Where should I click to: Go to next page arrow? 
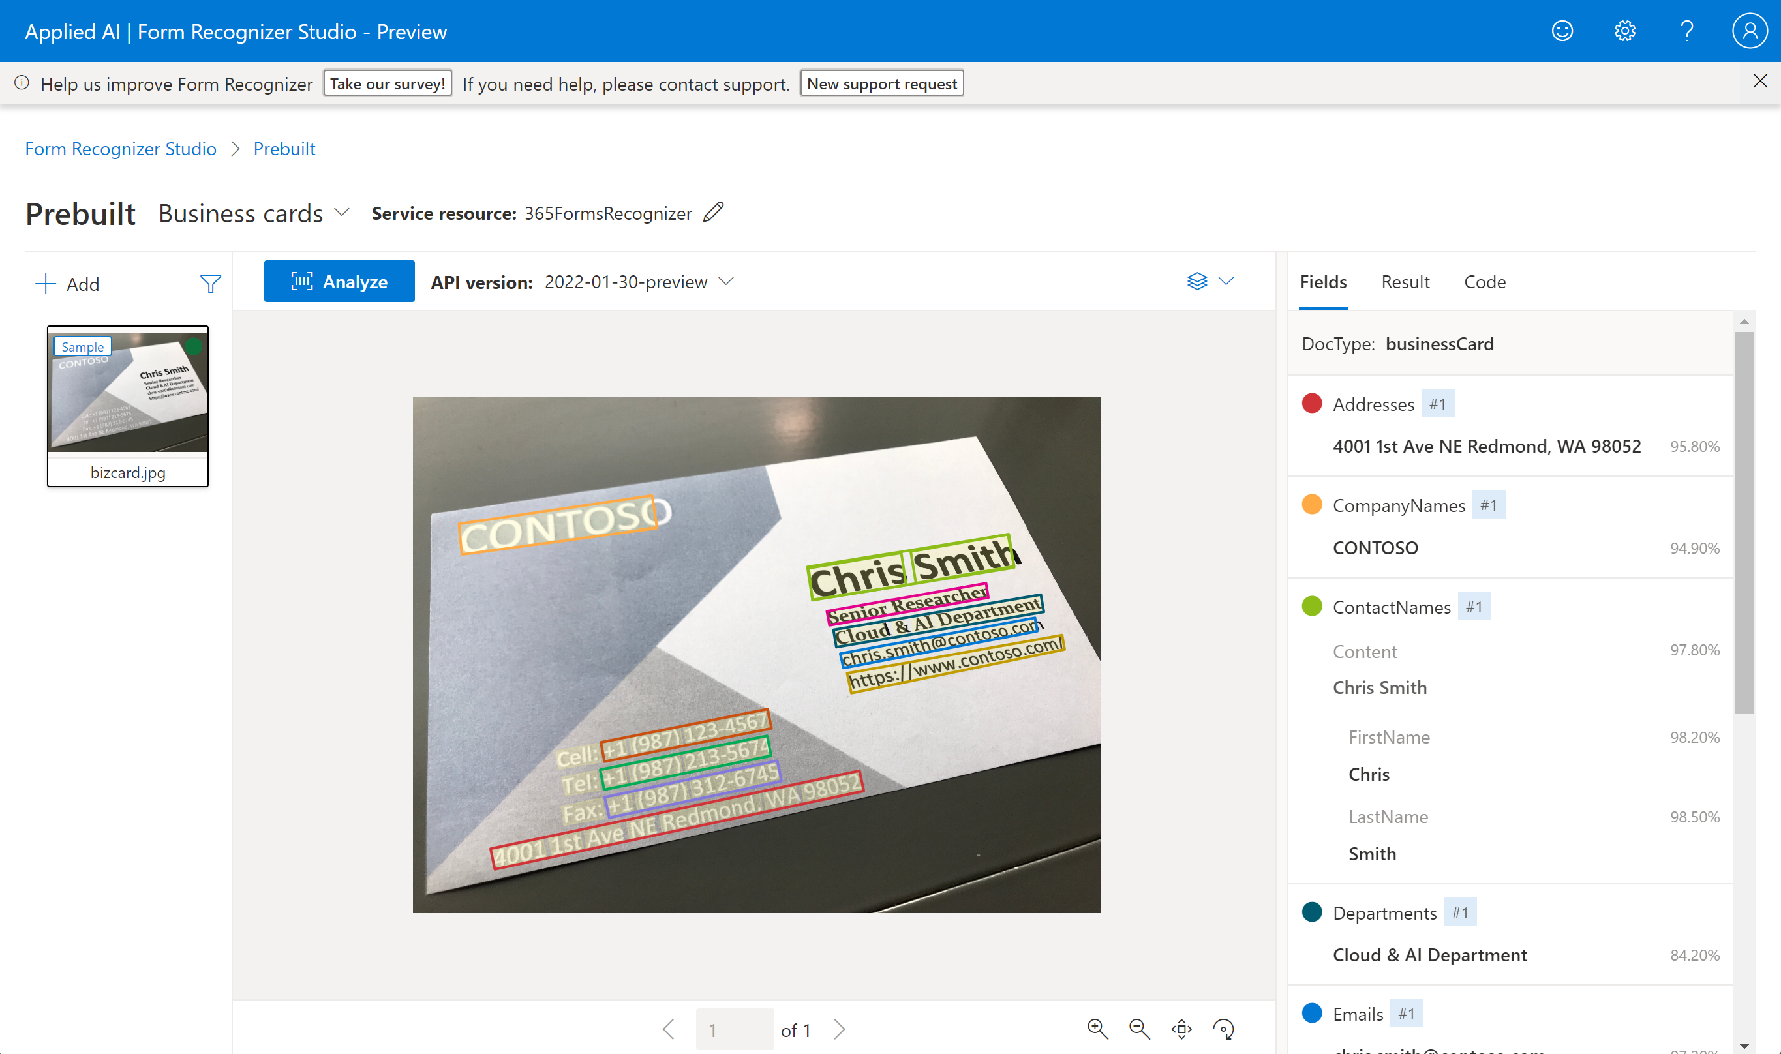click(839, 1029)
